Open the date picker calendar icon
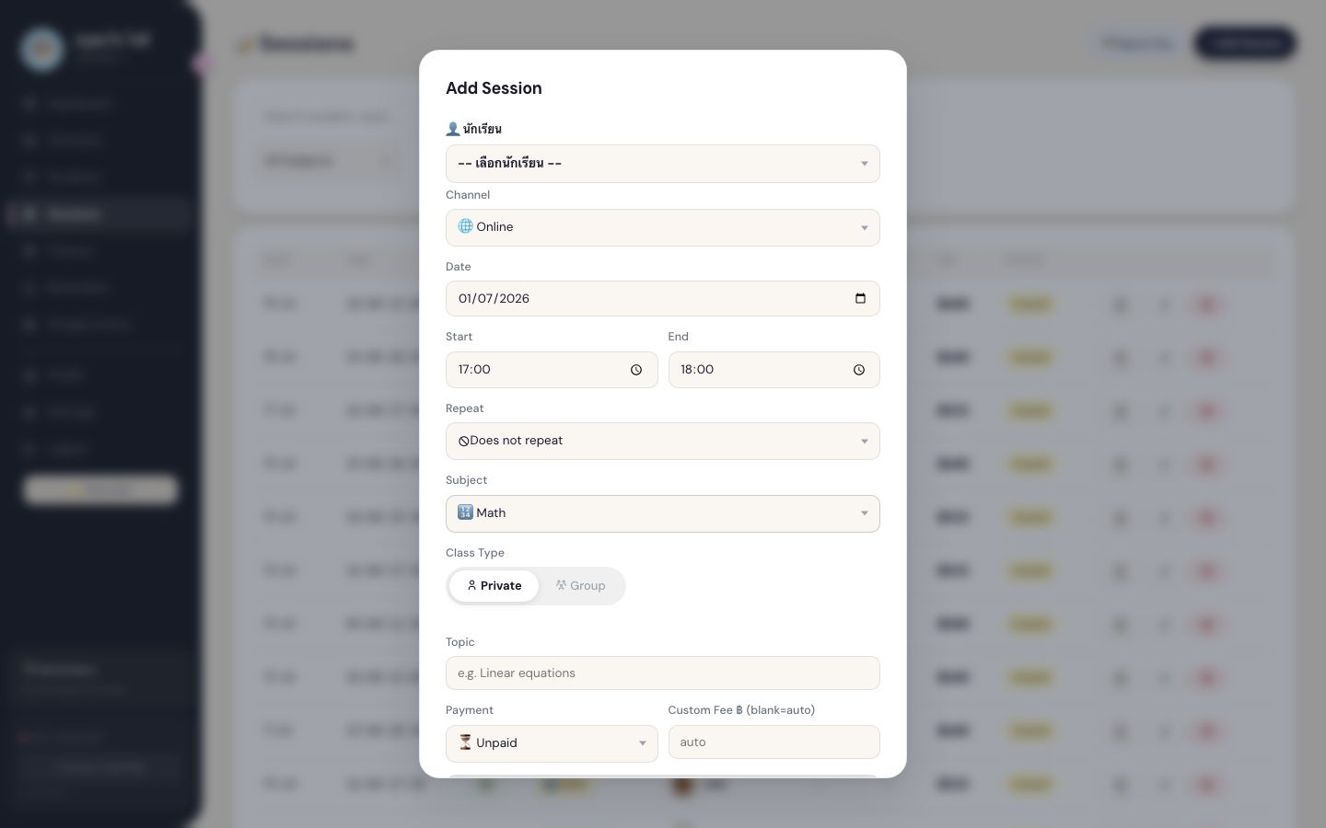This screenshot has width=1326, height=828. pos(860,298)
